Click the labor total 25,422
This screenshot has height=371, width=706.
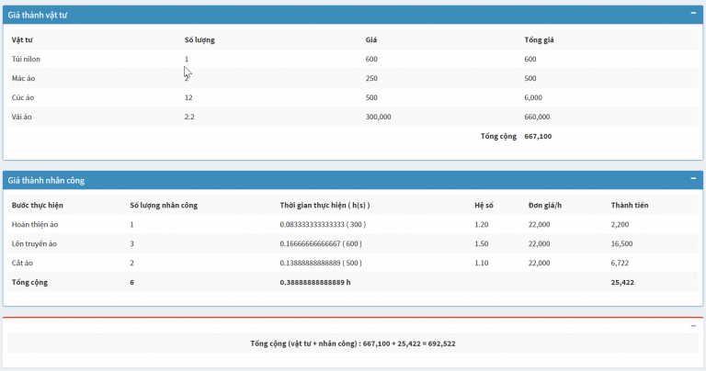click(621, 282)
